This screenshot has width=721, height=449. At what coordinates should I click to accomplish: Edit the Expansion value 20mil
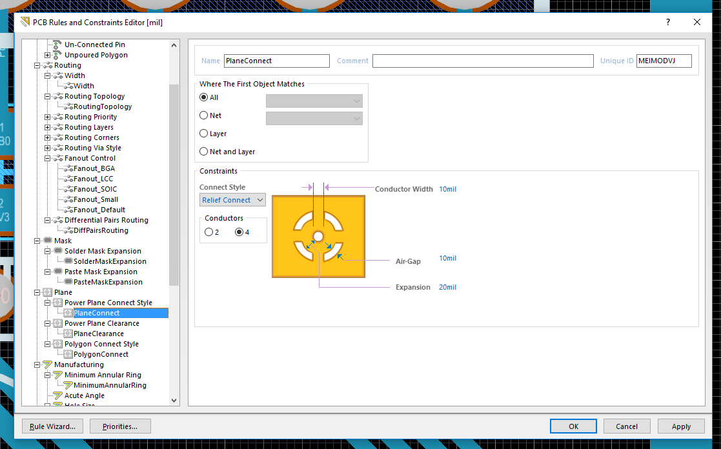coord(447,287)
